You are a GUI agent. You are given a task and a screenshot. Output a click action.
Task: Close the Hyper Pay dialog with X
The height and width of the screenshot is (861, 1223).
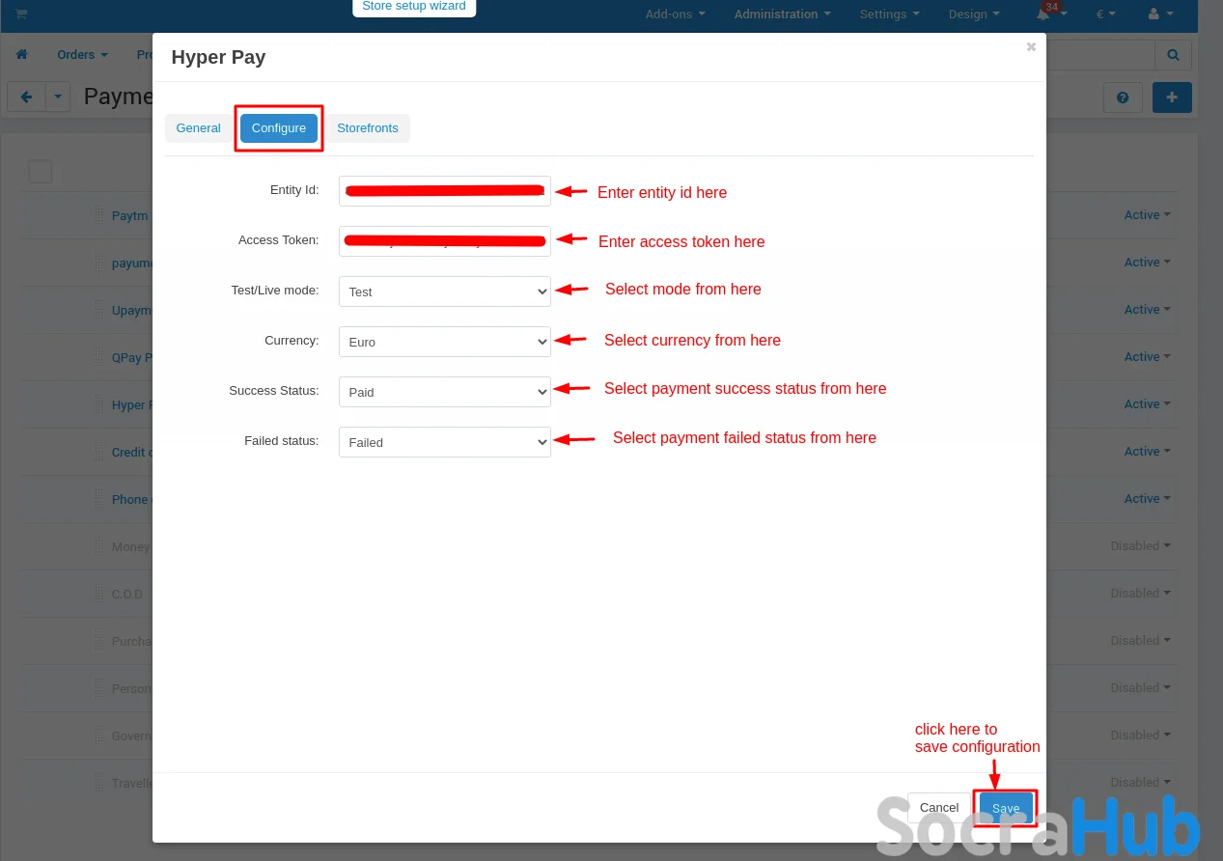(1031, 46)
